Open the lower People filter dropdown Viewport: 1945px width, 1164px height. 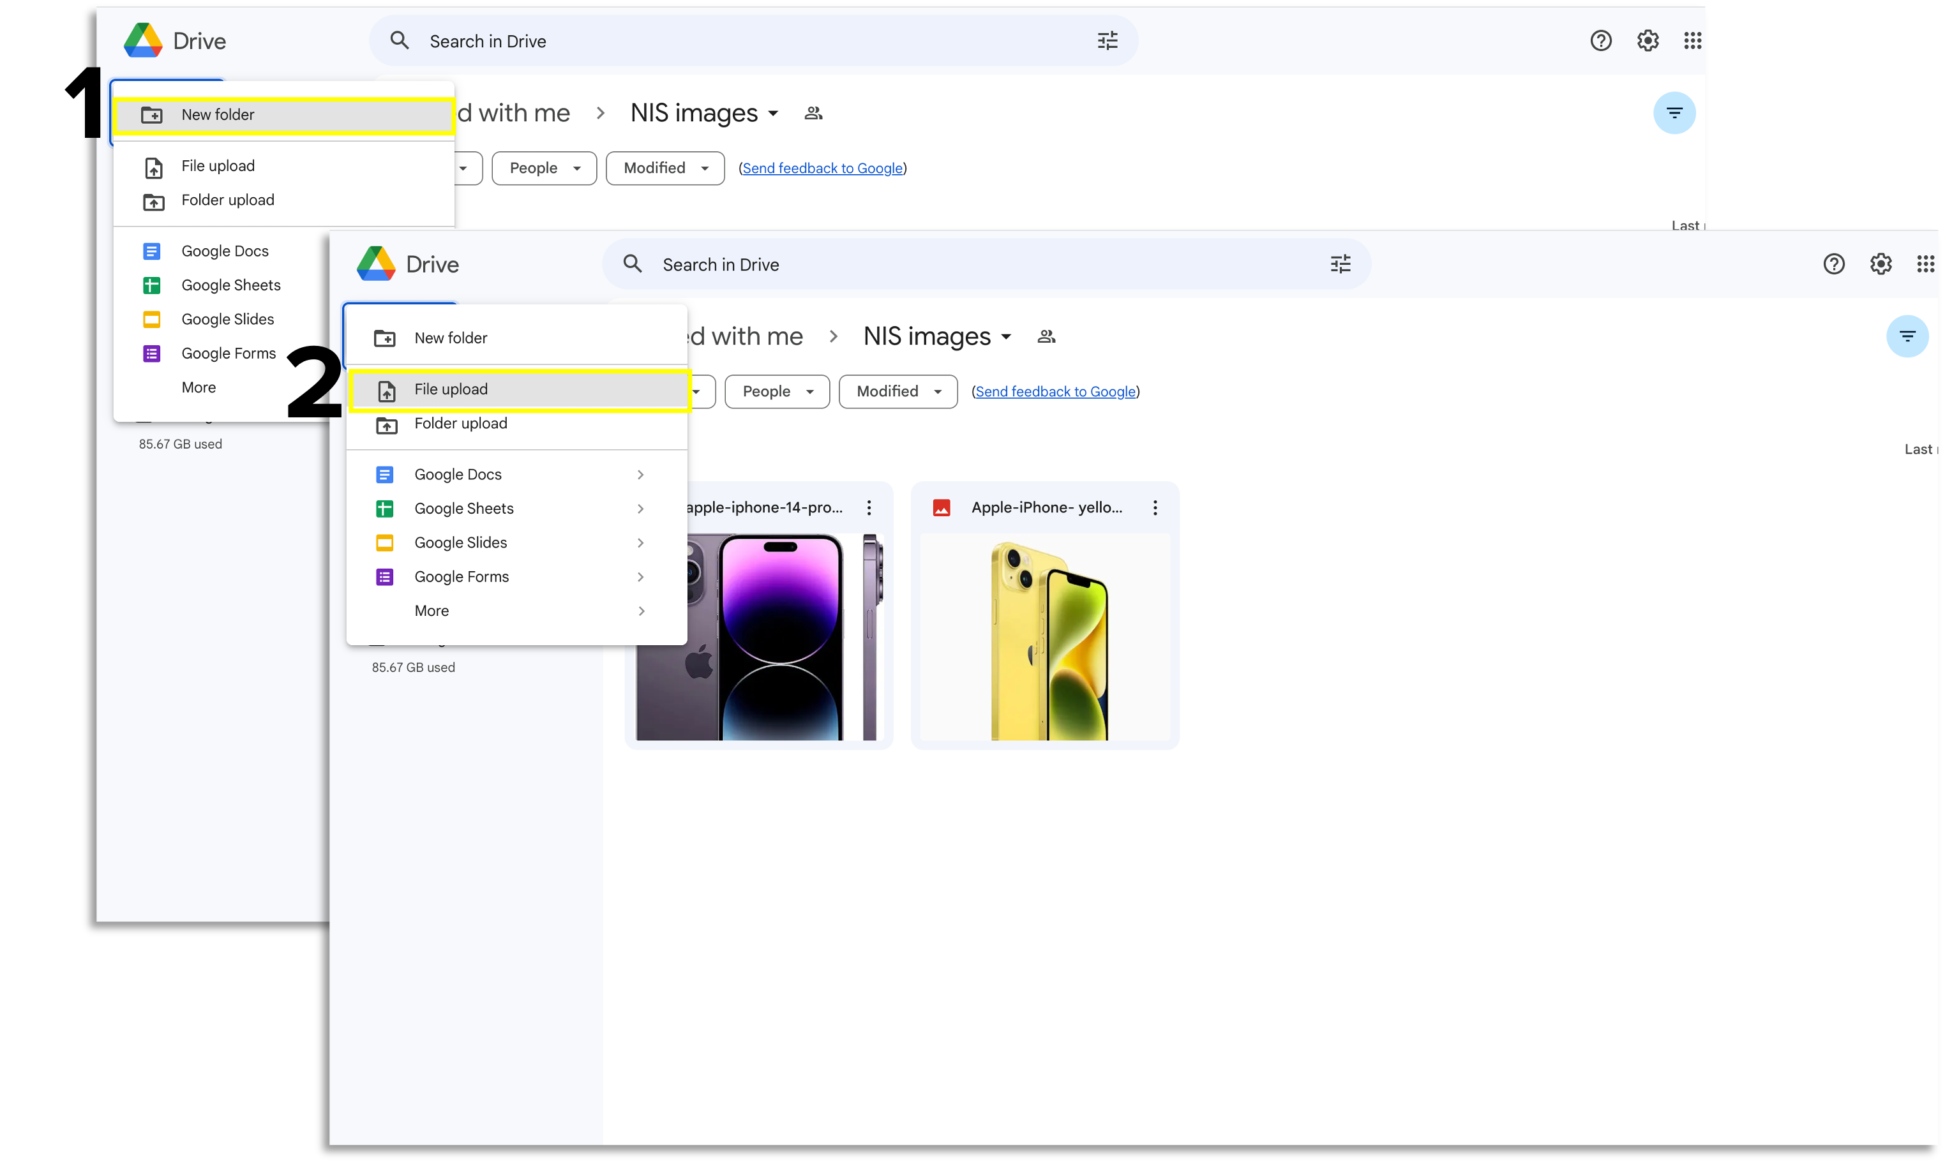[777, 391]
